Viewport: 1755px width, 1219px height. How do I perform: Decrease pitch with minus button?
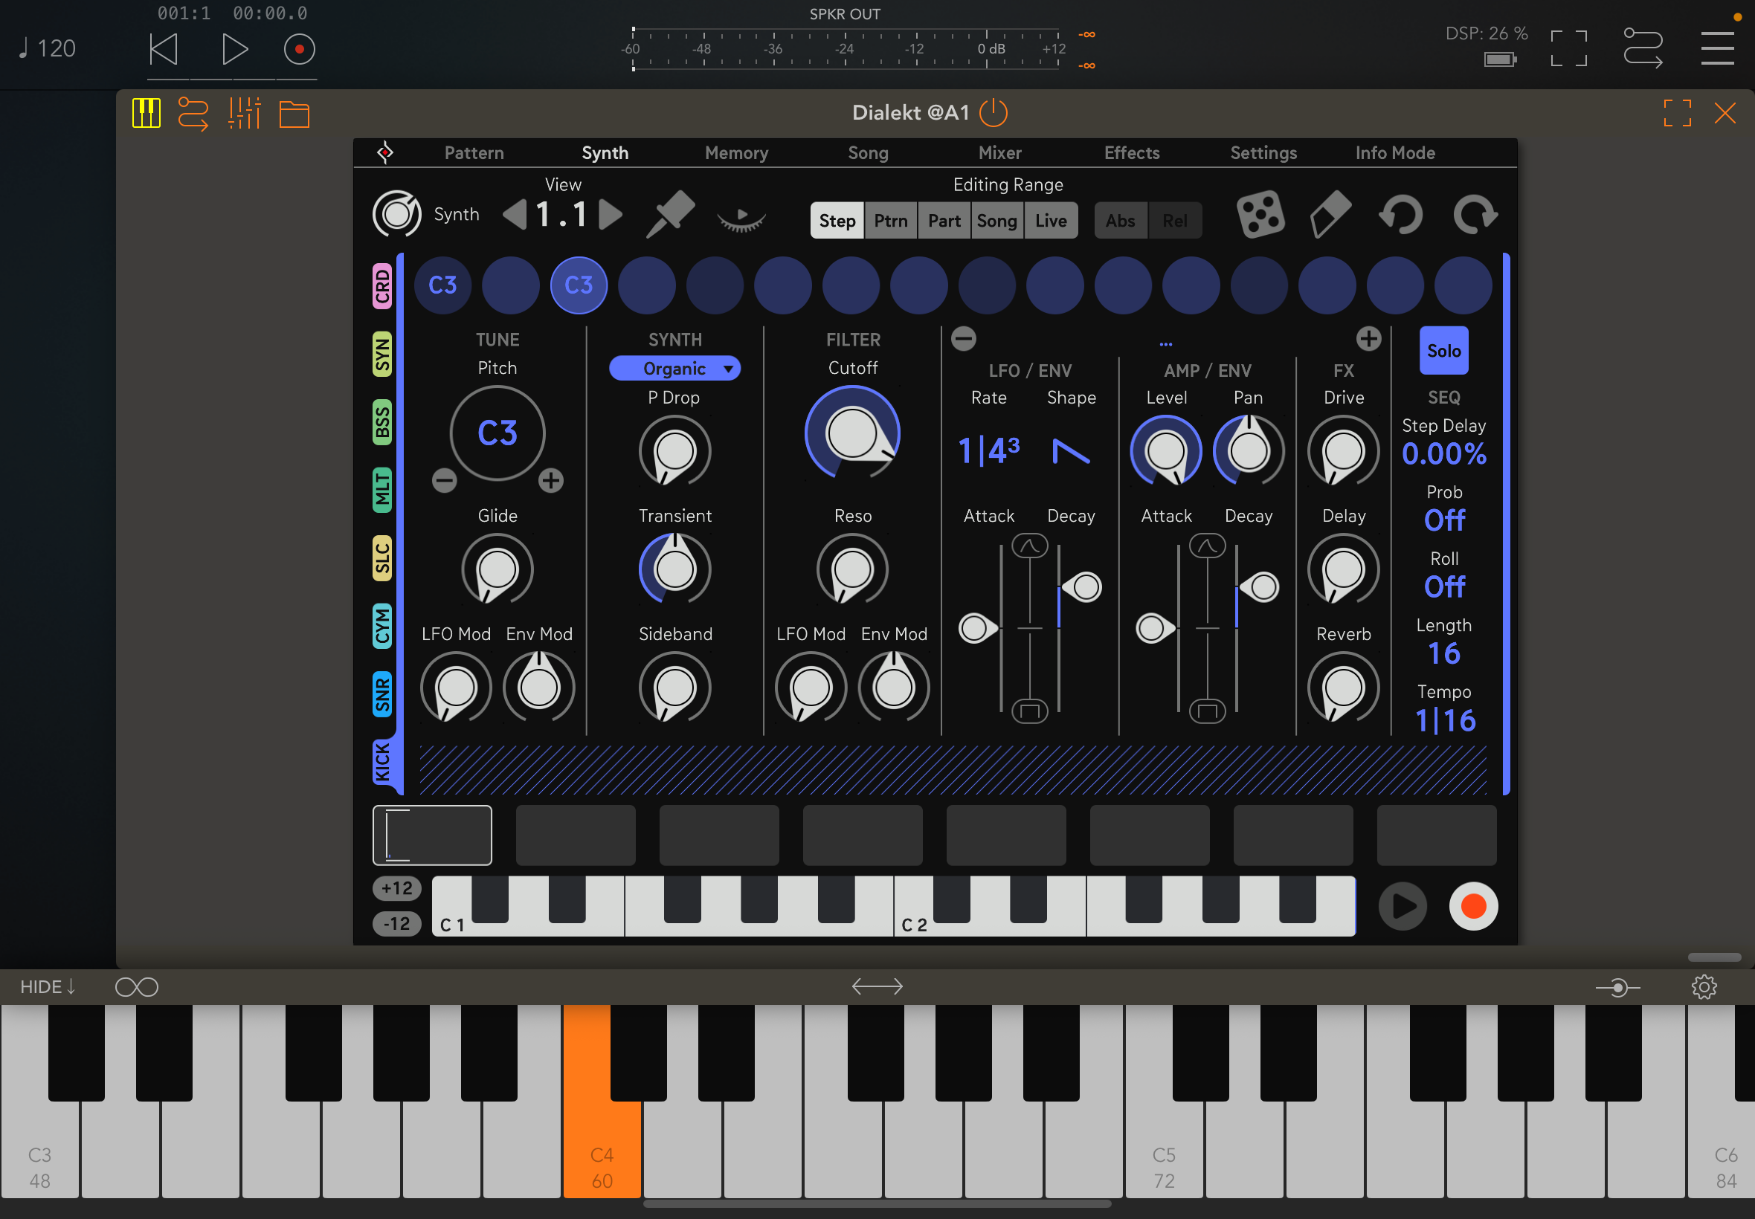(x=444, y=480)
